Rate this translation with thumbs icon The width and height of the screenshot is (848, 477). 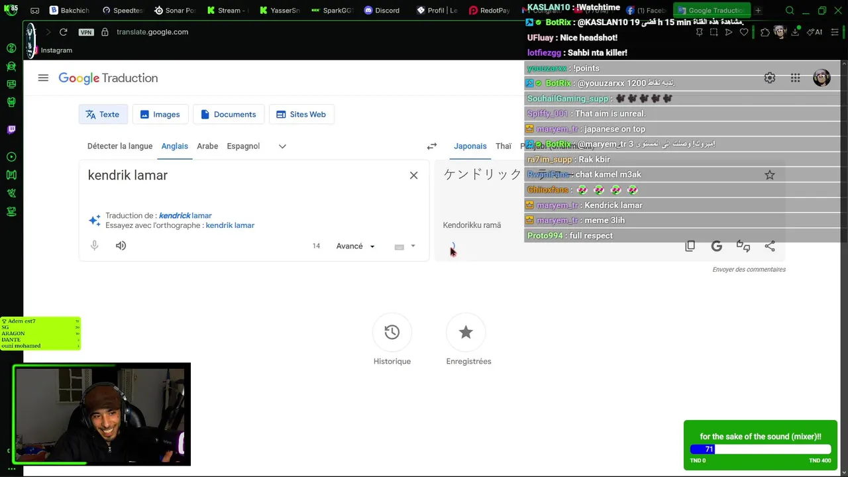point(743,246)
